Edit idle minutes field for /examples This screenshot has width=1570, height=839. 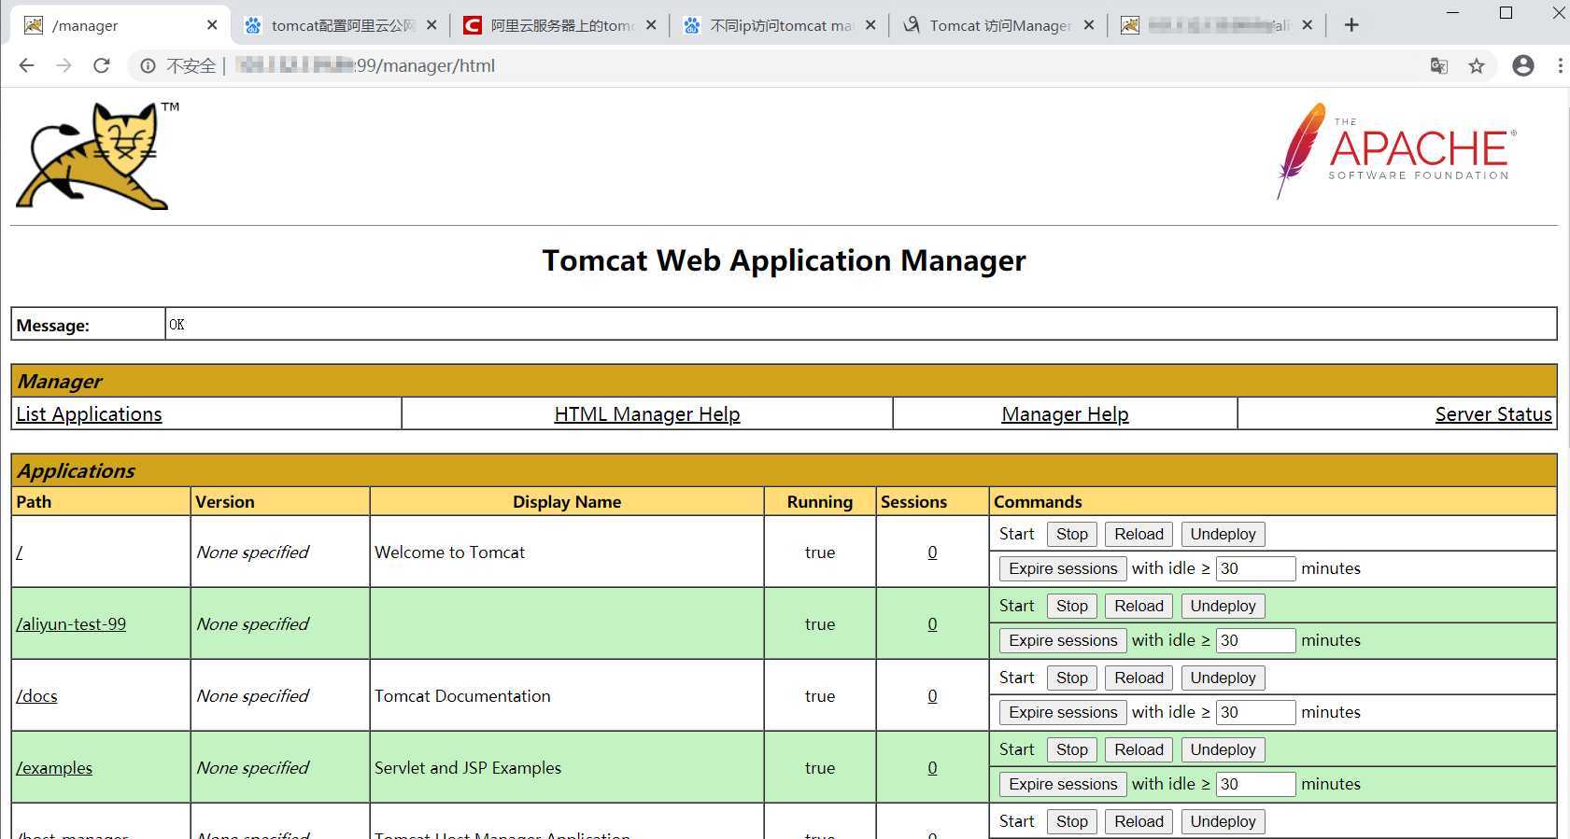(1255, 784)
